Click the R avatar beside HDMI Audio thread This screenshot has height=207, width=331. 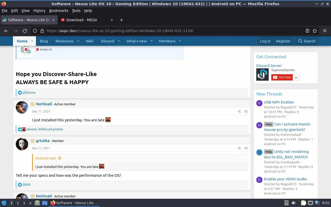point(259,180)
